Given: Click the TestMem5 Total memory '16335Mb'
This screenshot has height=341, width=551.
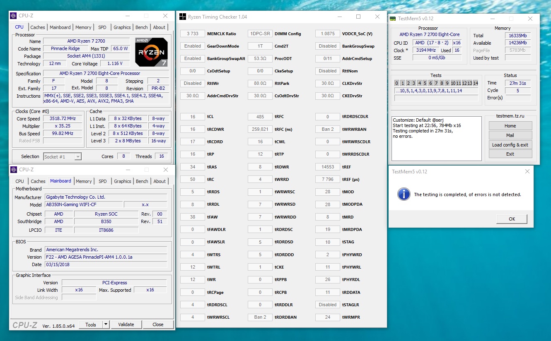Looking at the screenshot, I should tap(518, 36).
